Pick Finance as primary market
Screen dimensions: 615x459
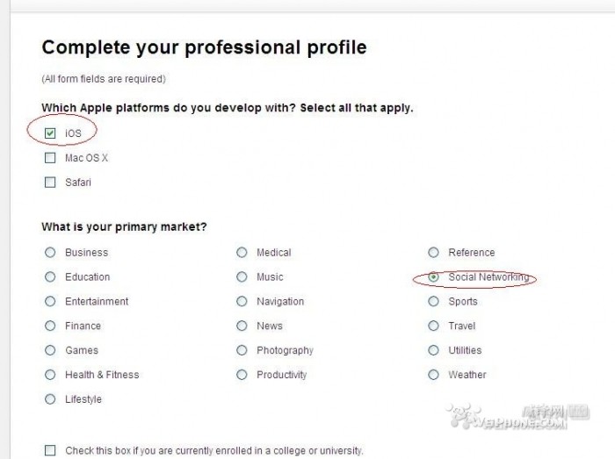50,326
